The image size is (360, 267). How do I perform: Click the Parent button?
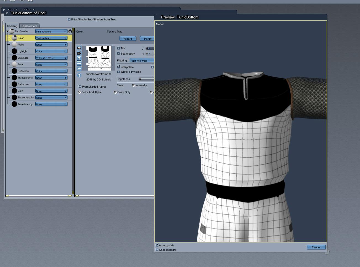tap(147, 39)
